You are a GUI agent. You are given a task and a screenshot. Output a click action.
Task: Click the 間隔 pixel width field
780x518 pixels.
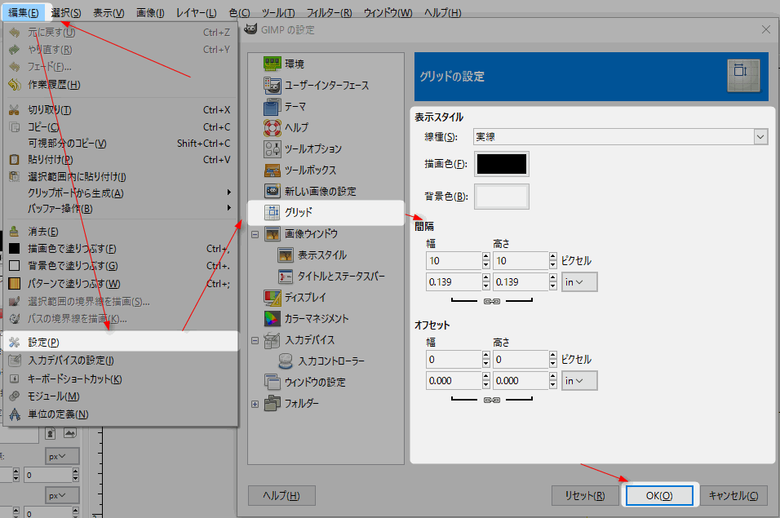(454, 260)
